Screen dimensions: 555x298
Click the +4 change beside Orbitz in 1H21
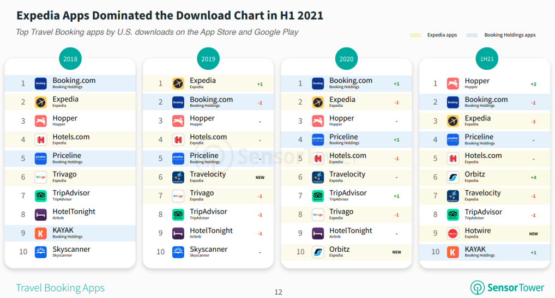click(533, 178)
